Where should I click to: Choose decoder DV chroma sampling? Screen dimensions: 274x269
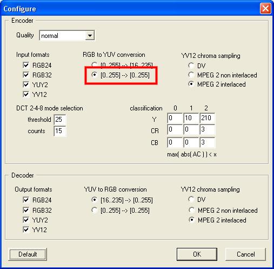(191, 199)
